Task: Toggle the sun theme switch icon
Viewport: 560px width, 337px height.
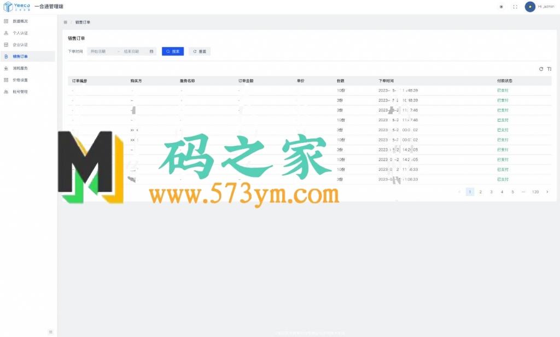Action: (x=501, y=7)
